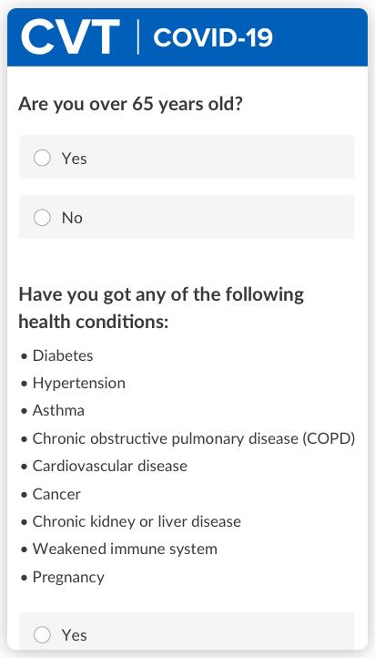
Task: Select the Yes radio for over 65 question
Action: click(42, 159)
